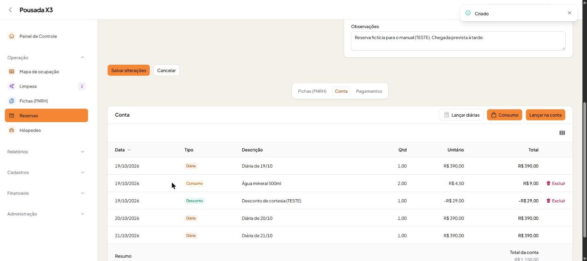This screenshot has width=587, height=261.
Task: Sort by the Data column header
Action: (x=123, y=150)
